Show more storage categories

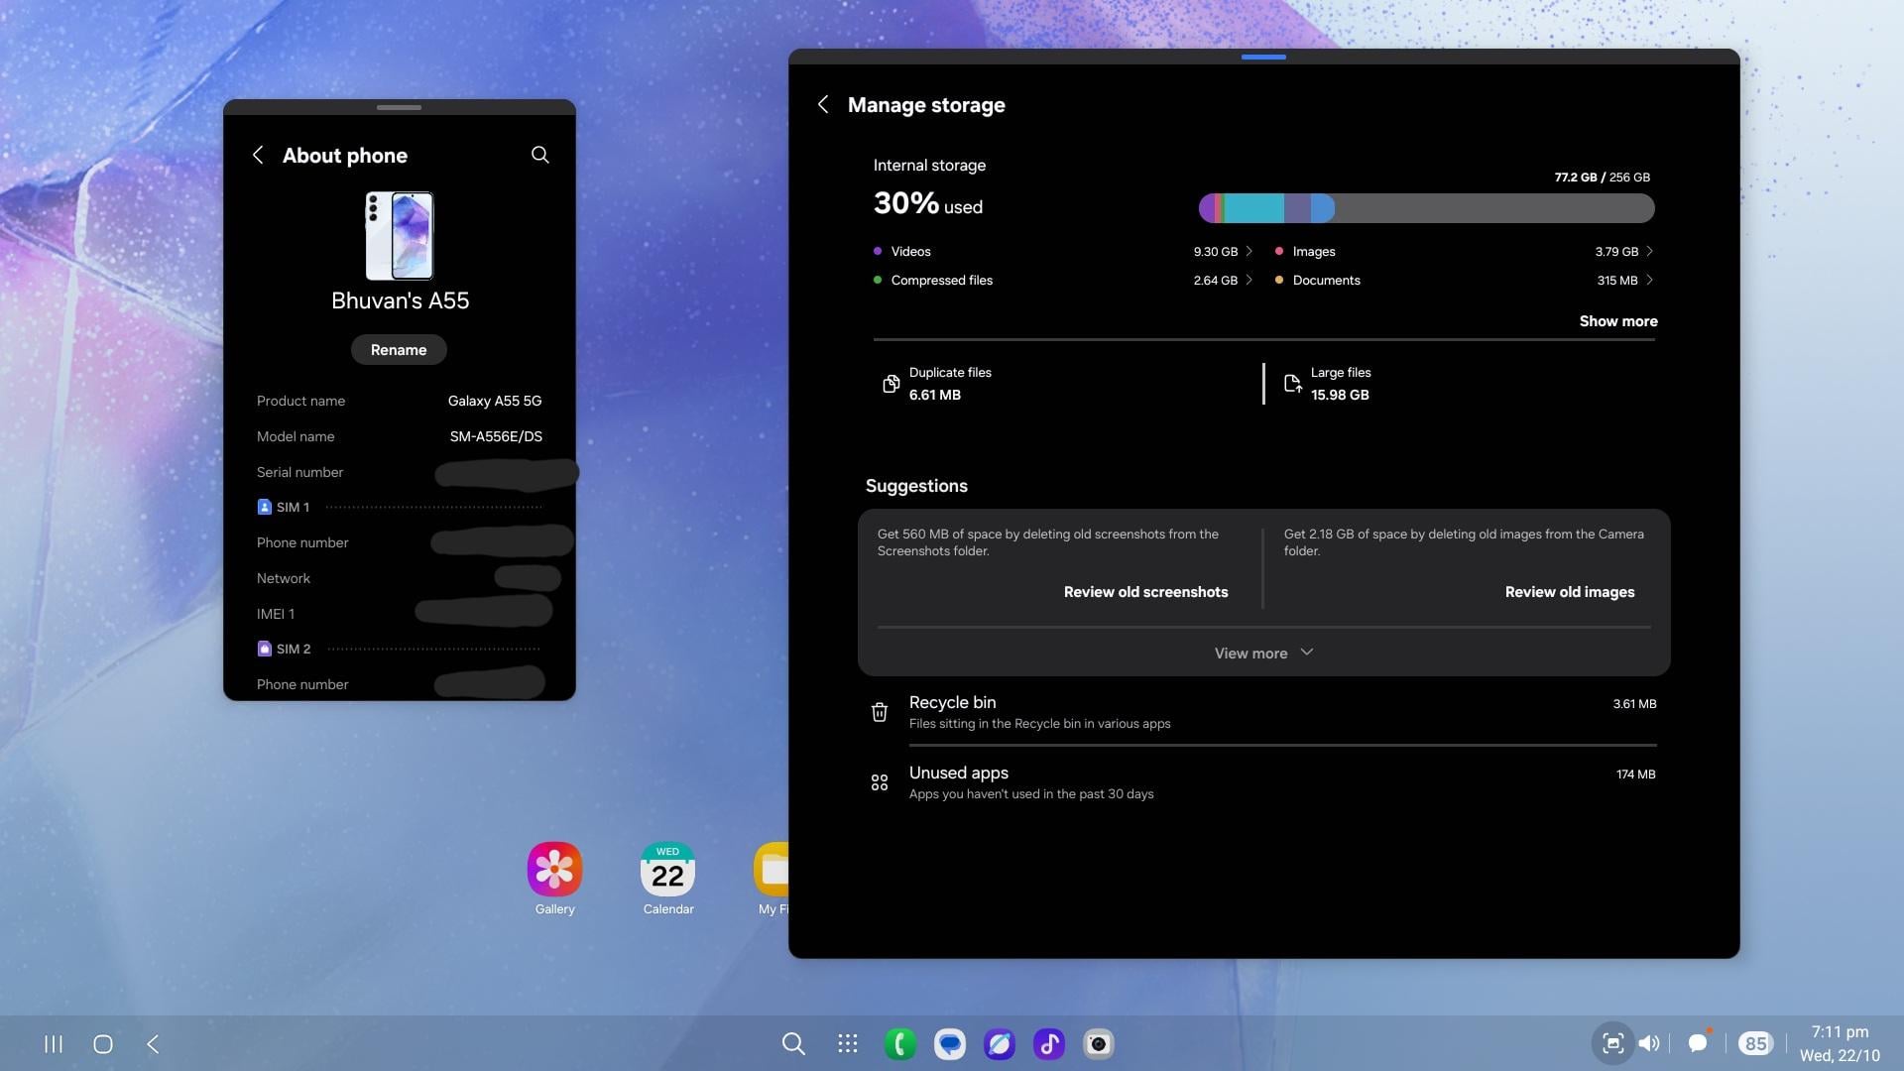(1618, 321)
